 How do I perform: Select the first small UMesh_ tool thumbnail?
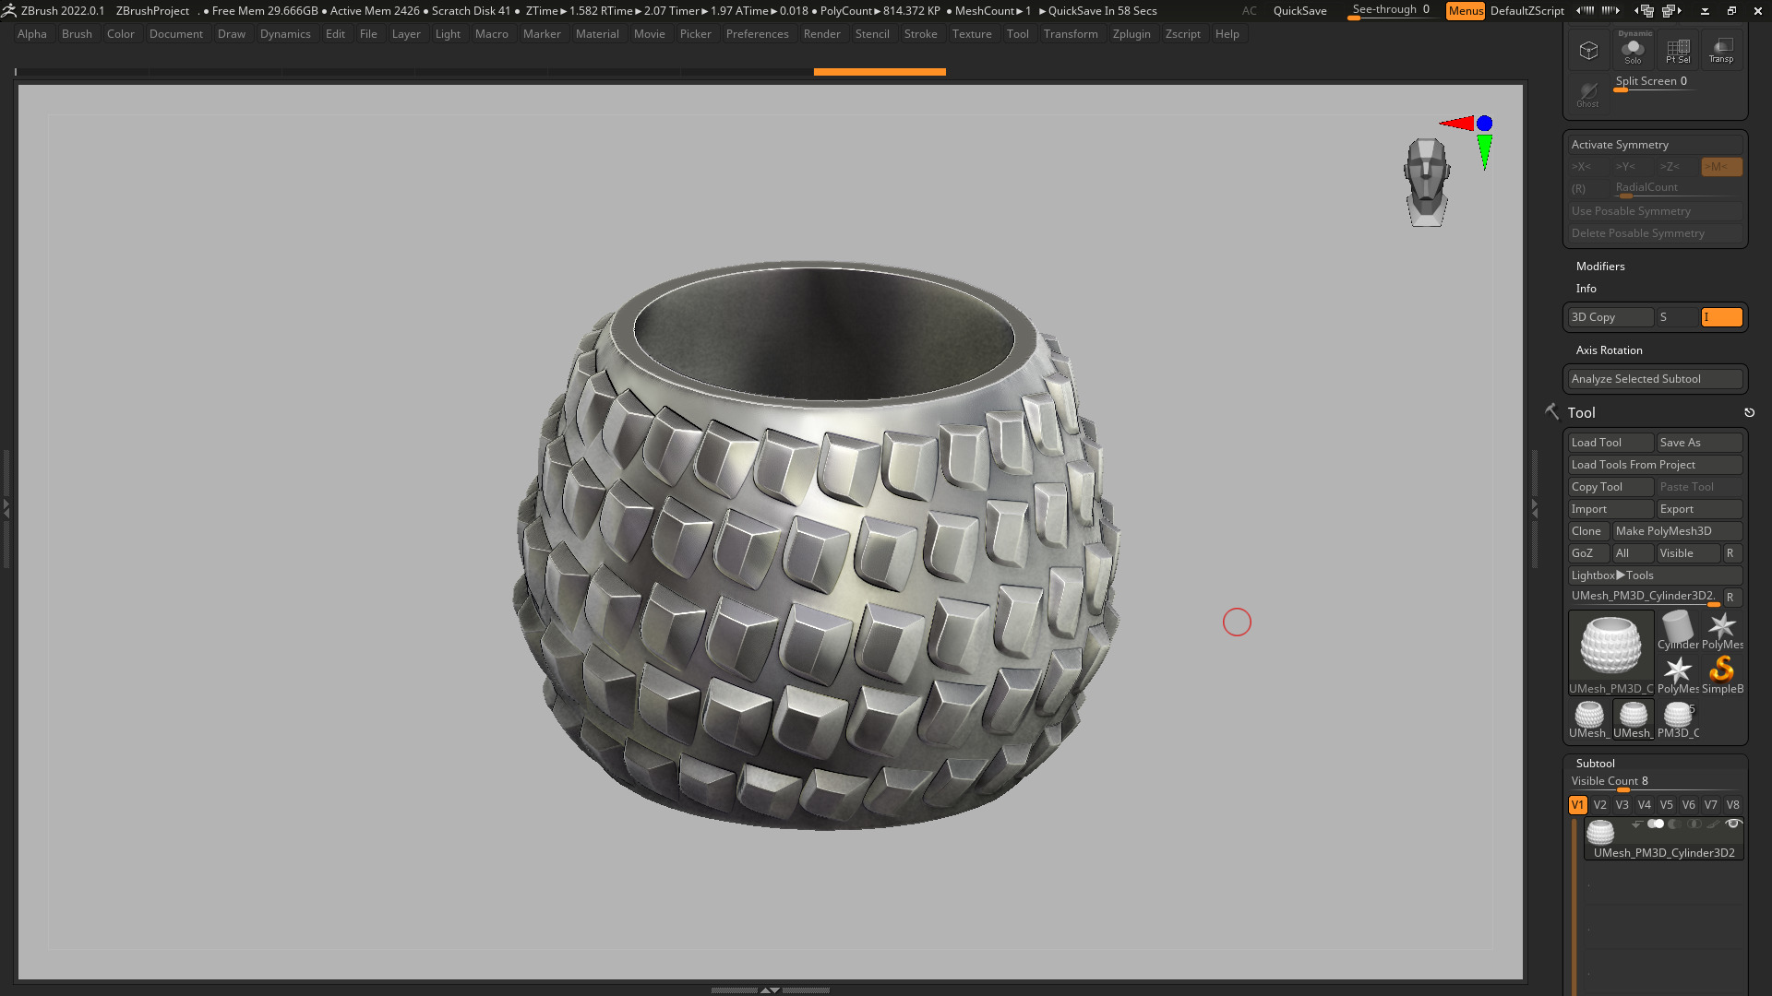click(x=1589, y=719)
